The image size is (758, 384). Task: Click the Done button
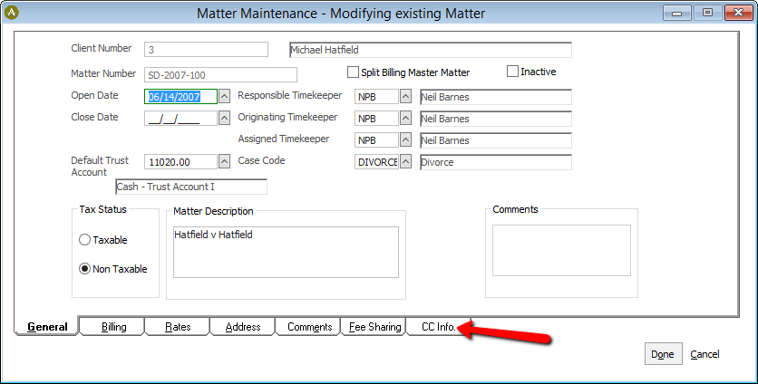(663, 354)
